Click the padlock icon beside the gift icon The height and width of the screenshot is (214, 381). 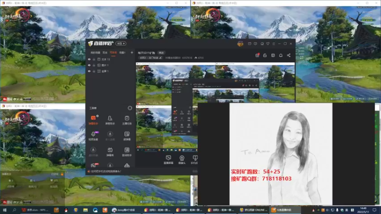(265, 55)
